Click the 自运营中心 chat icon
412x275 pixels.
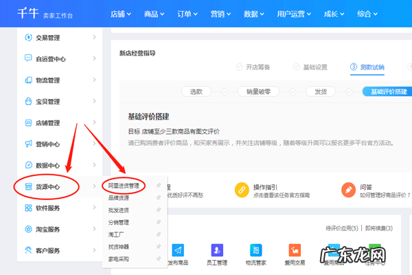(28, 58)
